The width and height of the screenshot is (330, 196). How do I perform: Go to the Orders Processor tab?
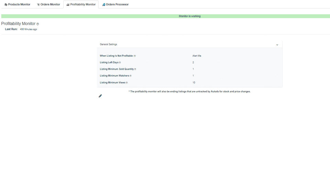coord(115,4)
